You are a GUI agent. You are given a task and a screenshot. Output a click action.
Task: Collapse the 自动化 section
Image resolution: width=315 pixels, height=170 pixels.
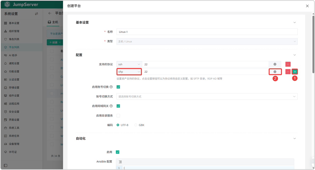295,138
